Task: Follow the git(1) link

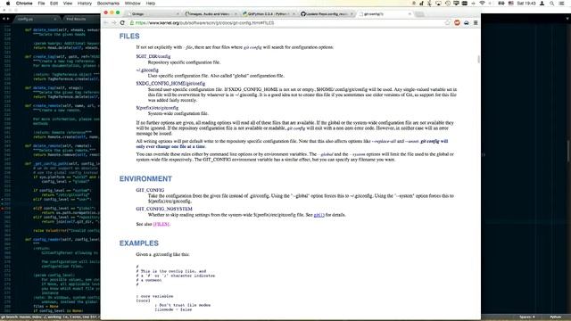Action: pos(319,215)
